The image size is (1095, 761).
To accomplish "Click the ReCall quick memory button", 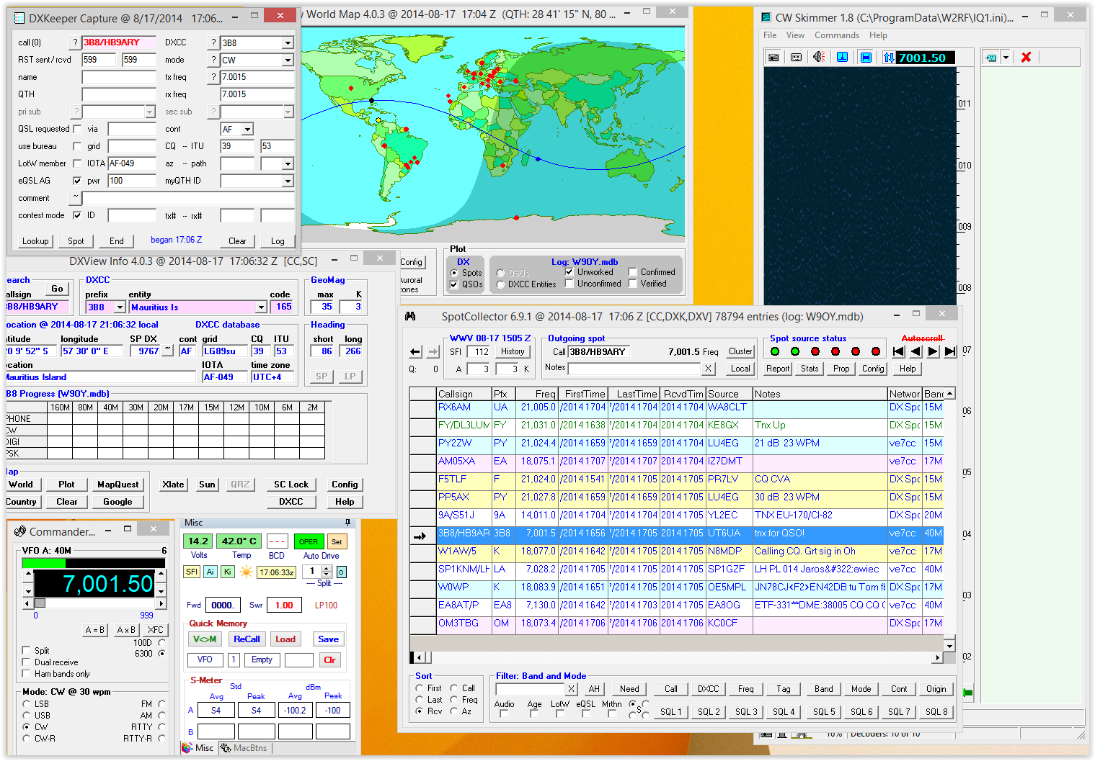I will [247, 639].
